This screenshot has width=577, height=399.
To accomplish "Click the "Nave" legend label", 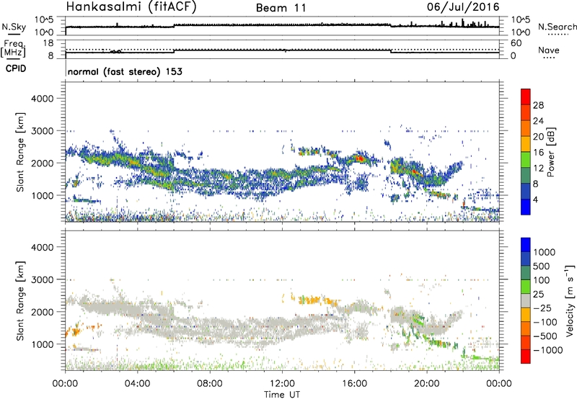I will point(549,50).
